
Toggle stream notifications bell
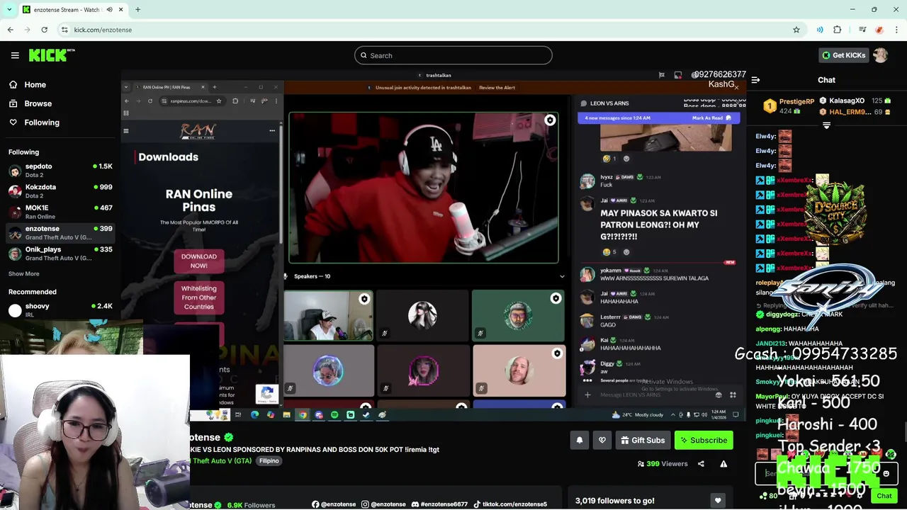tap(579, 441)
